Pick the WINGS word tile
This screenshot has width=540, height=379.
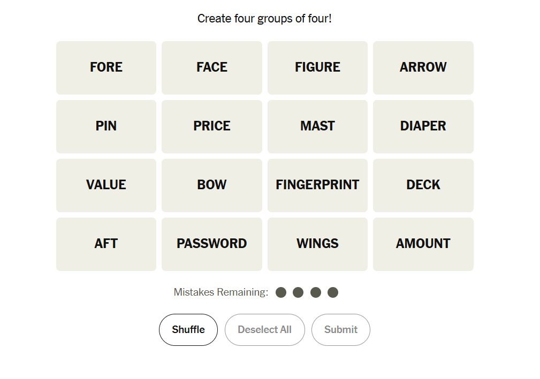click(x=317, y=244)
